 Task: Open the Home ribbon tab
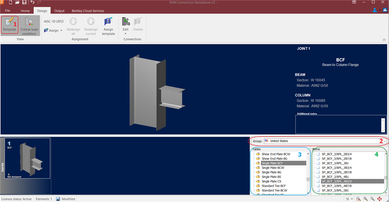(x=25, y=11)
